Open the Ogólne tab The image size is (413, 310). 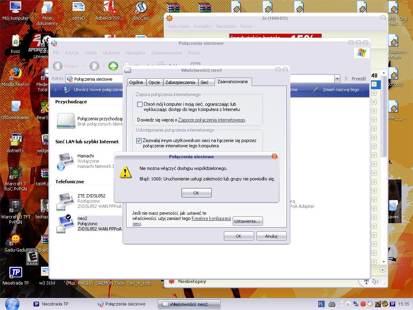136,82
